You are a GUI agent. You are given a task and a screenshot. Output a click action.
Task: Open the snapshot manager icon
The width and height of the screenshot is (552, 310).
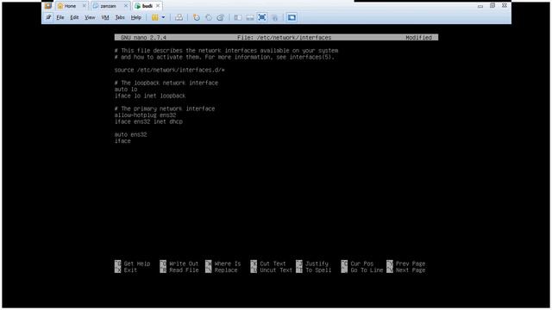tap(221, 17)
